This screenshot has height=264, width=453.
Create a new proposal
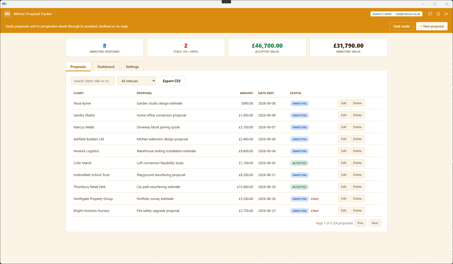[x=432, y=26]
